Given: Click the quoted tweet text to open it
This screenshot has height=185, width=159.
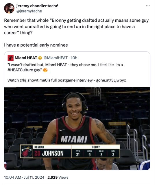Looking at the screenshot, I should [x=65, y=67].
